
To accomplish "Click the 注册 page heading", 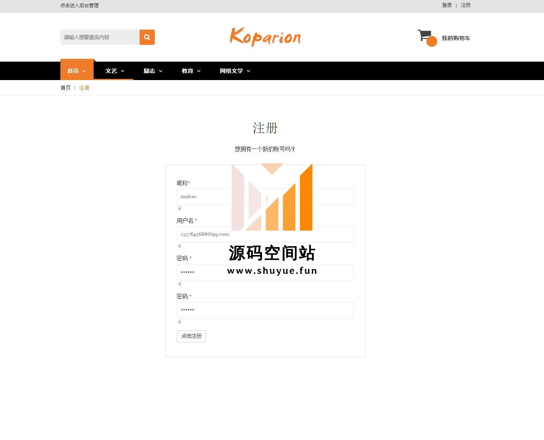I will tap(265, 128).
